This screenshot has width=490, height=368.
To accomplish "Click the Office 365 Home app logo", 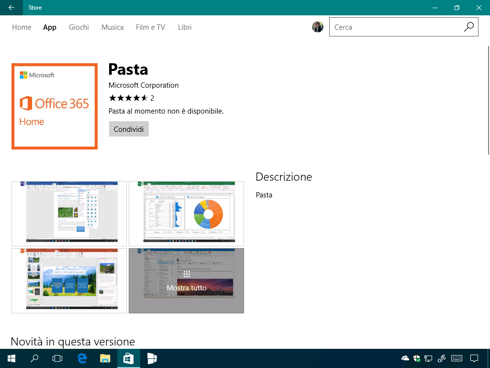I will [55, 106].
